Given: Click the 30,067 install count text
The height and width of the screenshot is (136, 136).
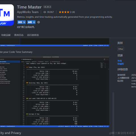Looking at the screenshot, I should pos(50,12).
